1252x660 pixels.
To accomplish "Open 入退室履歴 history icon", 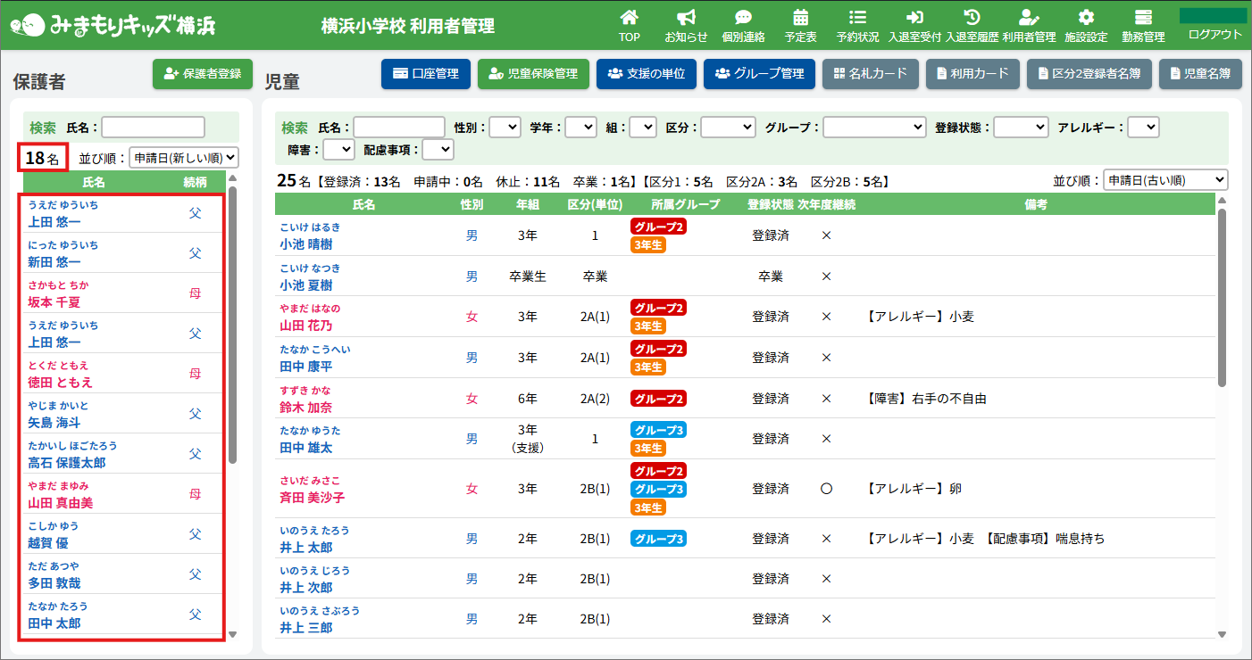I will pyautogui.click(x=972, y=18).
